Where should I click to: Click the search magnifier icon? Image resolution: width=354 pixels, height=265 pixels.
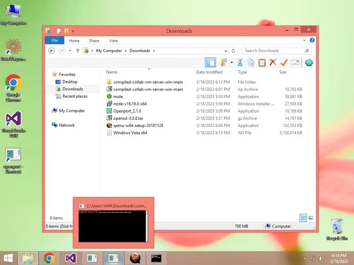(307, 51)
